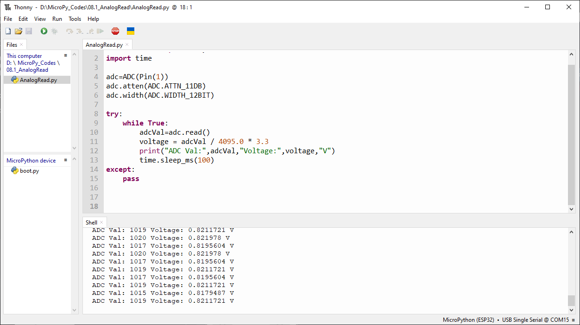
Task: Click the New file toolbar icon
Action: point(8,31)
